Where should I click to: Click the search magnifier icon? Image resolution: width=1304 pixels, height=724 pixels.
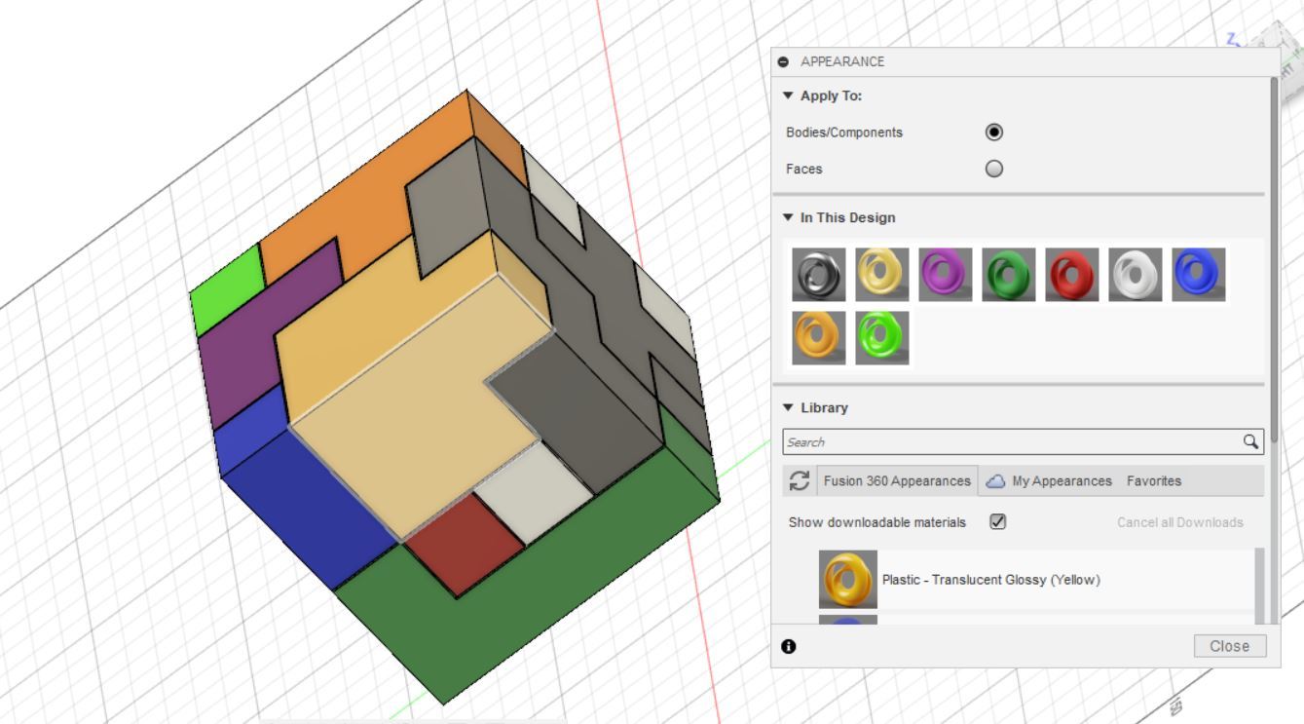pyautogui.click(x=1251, y=441)
